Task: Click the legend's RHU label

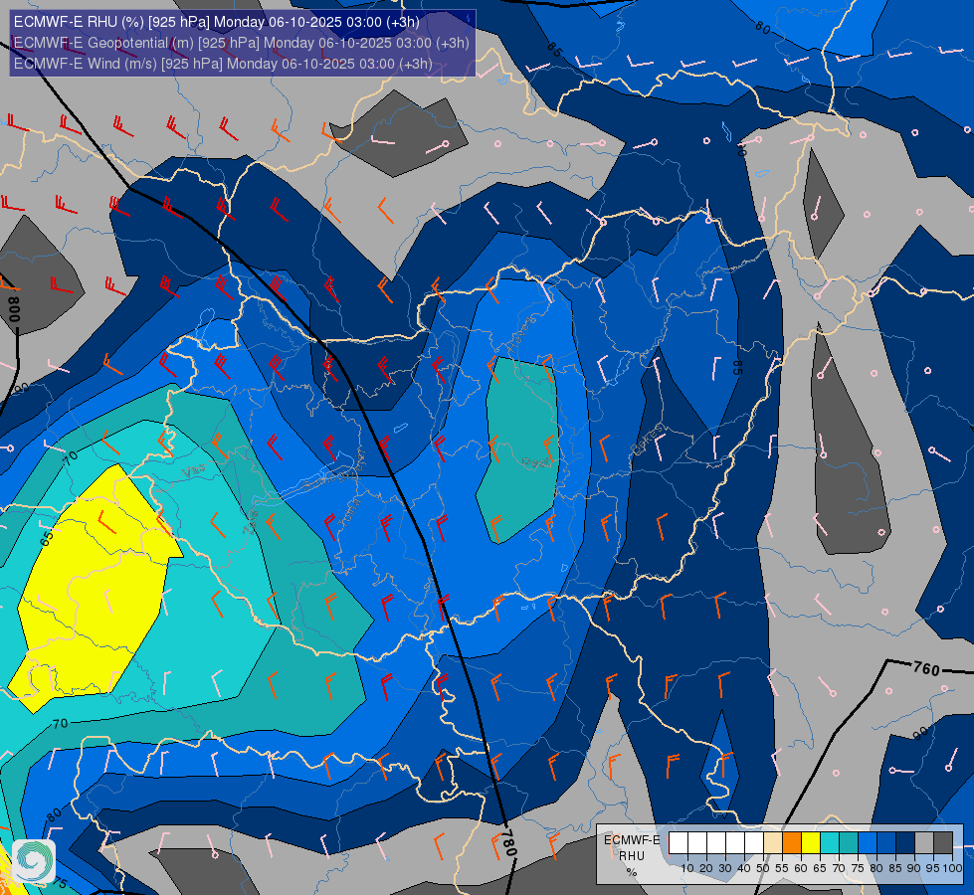Action: (x=632, y=856)
